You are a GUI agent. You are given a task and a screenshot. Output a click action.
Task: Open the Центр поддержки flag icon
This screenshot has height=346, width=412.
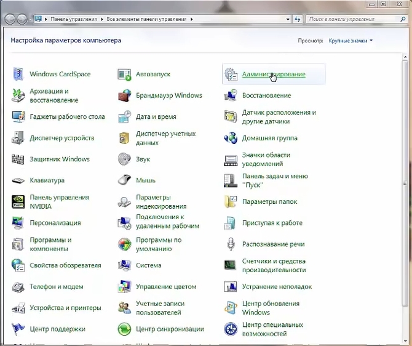pyautogui.click(x=18, y=329)
